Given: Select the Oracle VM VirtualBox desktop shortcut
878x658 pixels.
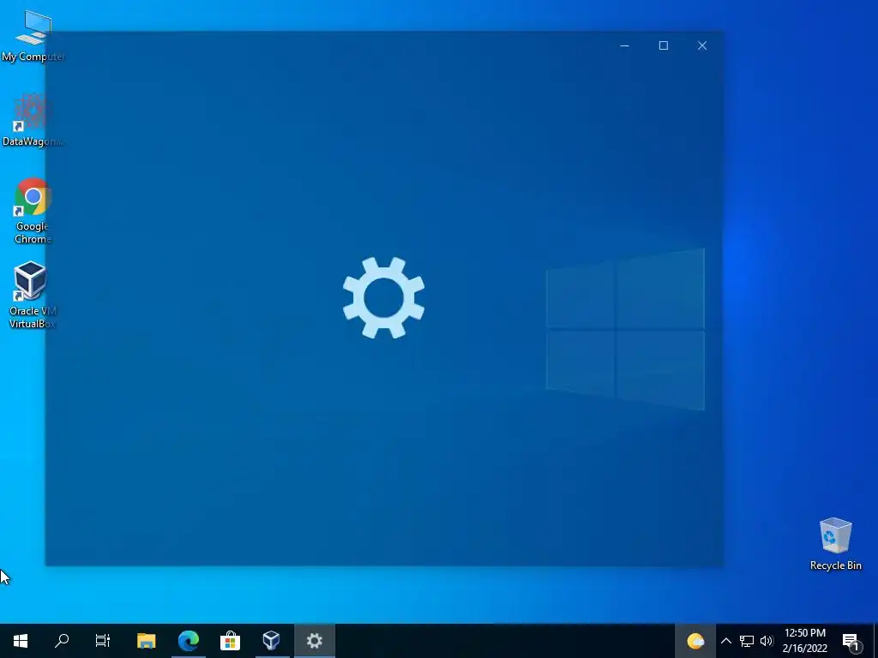Looking at the screenshot, I should (x=33, y=295).
